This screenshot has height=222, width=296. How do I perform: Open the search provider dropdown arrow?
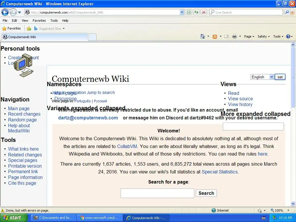click(292, 12)
